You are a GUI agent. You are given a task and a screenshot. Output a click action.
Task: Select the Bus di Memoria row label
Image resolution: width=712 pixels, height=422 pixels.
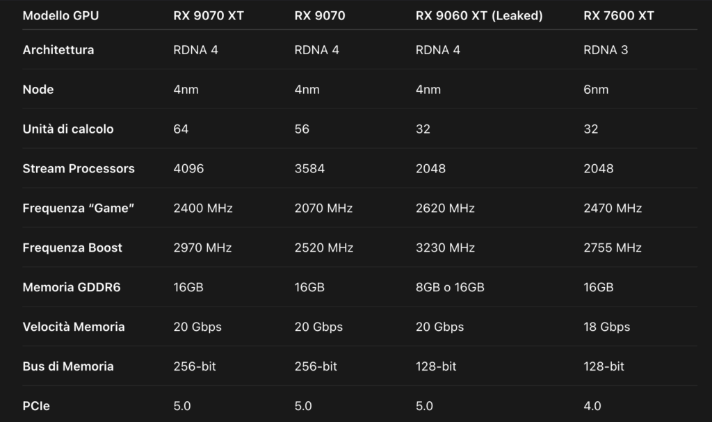tap(68, 366)
